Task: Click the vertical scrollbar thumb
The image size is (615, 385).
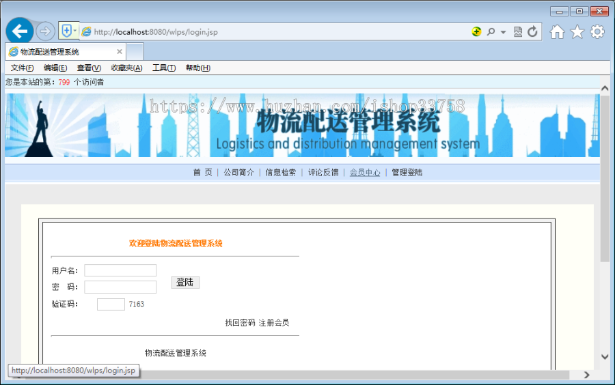Action: pyautogui.click(x=605, y=179)
